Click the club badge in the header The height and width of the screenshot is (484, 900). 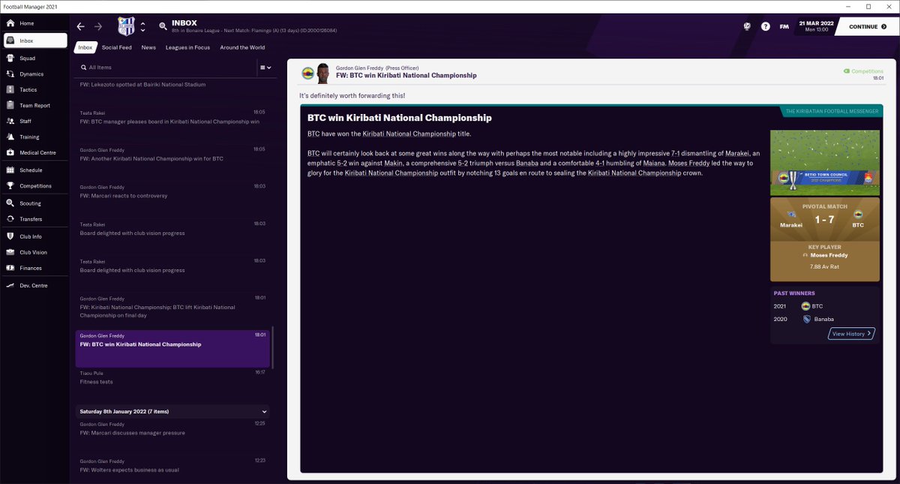[126, 26]
